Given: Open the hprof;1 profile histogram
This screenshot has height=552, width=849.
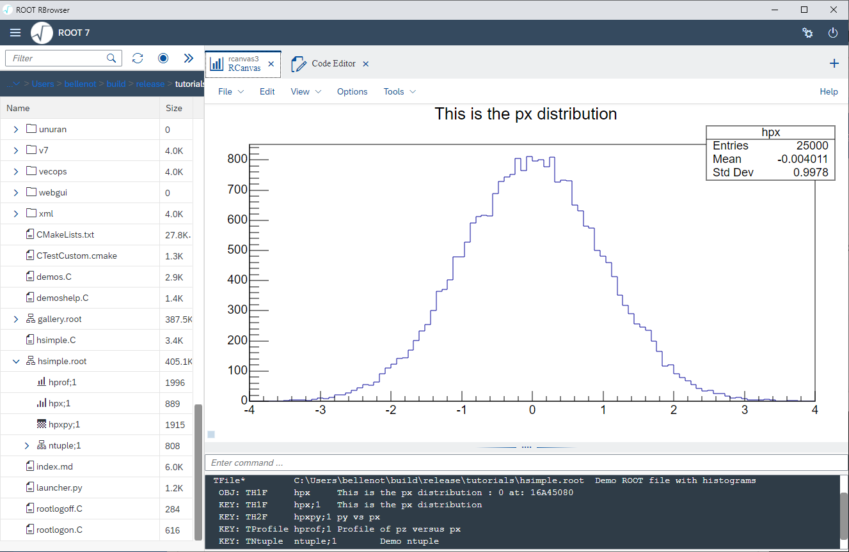Looking at the screenshot, I should click(x=62, y=382).
